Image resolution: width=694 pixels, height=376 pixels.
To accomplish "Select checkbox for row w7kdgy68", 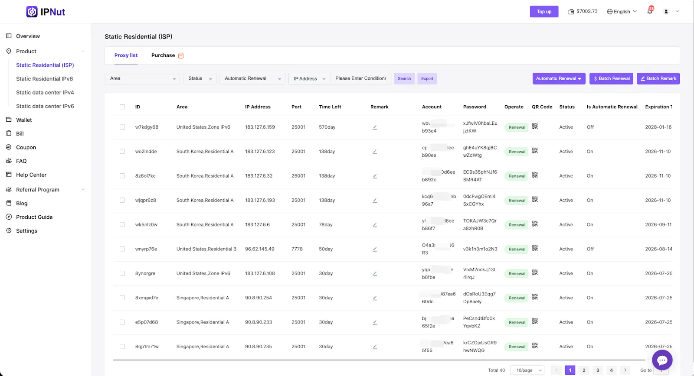I will 122,127.
